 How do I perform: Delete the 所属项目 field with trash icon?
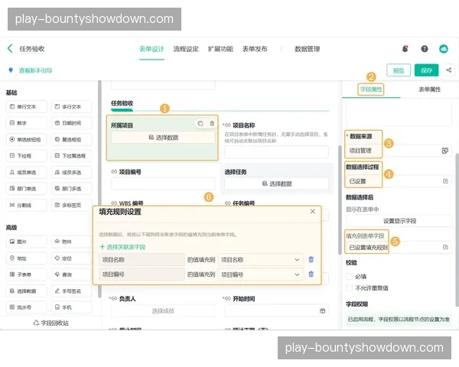click(212, 124)
